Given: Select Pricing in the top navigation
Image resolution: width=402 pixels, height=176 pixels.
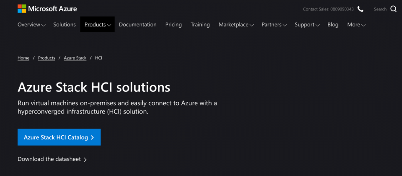Looking at the screenshot, I should pyautogui.click(x=173, y=25).
